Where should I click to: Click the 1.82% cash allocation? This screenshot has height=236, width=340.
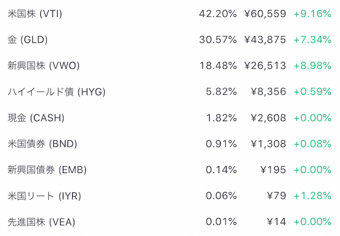221,118
